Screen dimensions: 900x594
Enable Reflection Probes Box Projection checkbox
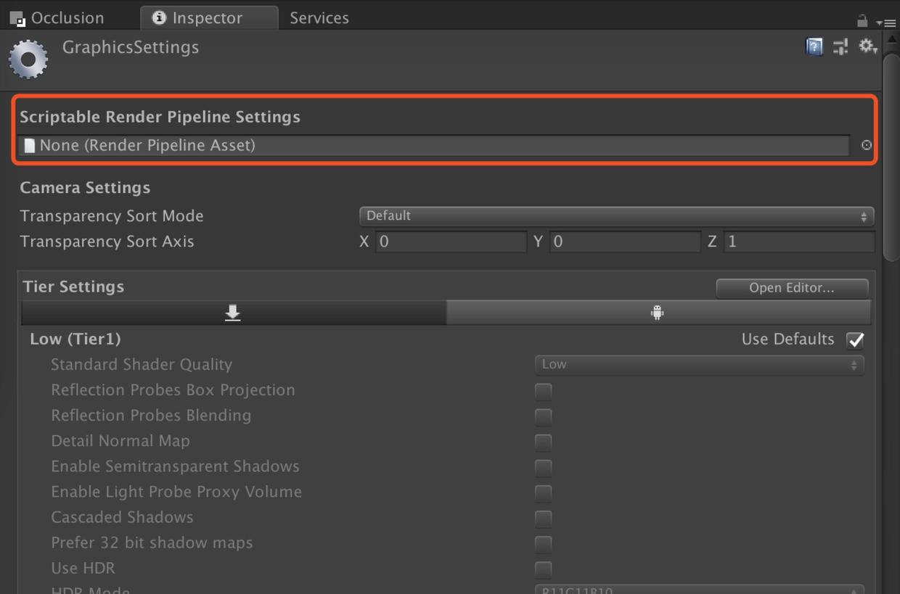543,391
